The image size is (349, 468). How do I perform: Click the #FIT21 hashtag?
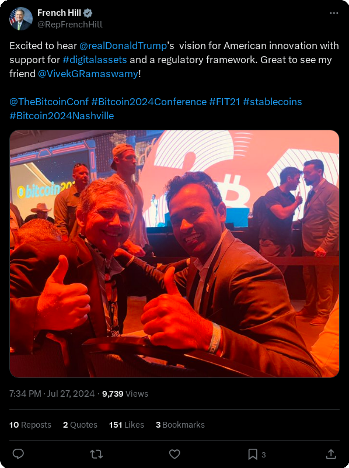(x=225, y=102)
